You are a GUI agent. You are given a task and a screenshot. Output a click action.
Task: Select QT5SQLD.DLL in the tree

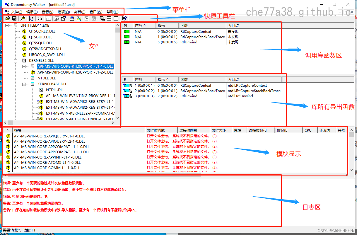click(x=40, y=43)
